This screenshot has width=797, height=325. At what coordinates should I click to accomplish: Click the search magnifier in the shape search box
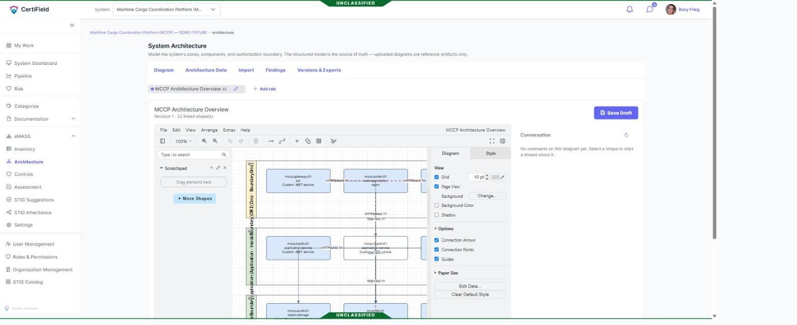(x=224, y=155)
